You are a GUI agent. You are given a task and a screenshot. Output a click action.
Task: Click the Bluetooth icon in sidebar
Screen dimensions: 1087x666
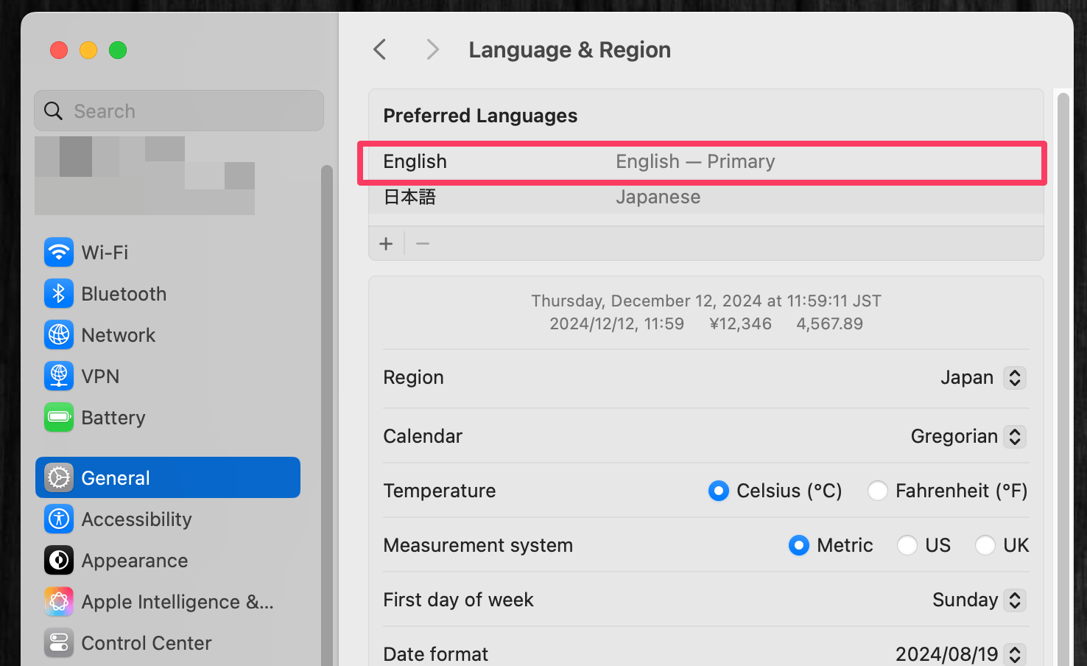point(59,293)
